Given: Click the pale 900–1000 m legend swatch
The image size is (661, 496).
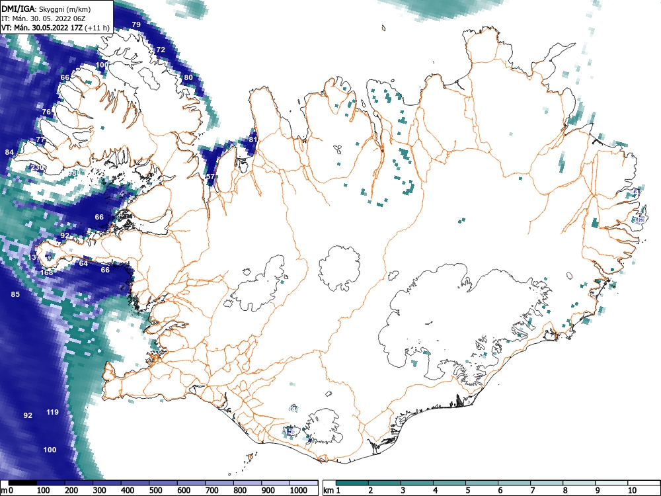Looking at the screenshot, I should (x=276, y=483).
